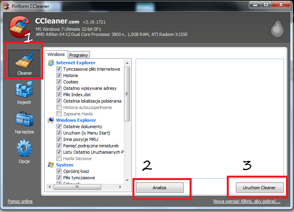This screenshot has width=294, height=212.
Task: Enable Historia autouzupełniania checkbox
Action: (x=59, y=107)
